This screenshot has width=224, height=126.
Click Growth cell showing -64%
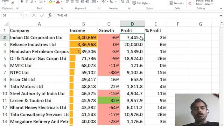click(x=109, y=107)
